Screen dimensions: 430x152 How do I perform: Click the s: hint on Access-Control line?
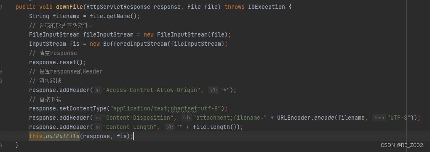click(98, 90)
